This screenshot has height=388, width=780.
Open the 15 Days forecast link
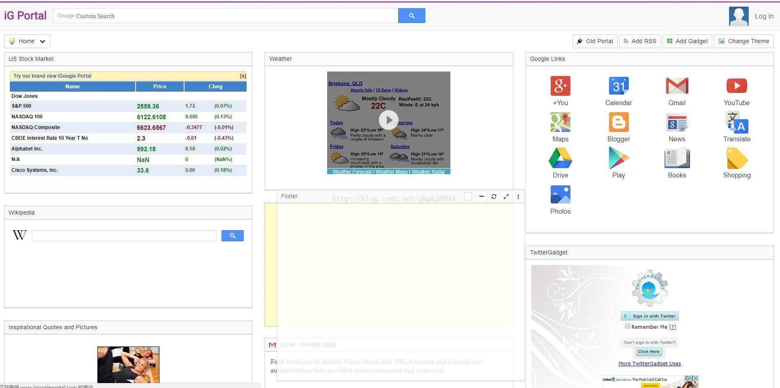coord(383,90)
